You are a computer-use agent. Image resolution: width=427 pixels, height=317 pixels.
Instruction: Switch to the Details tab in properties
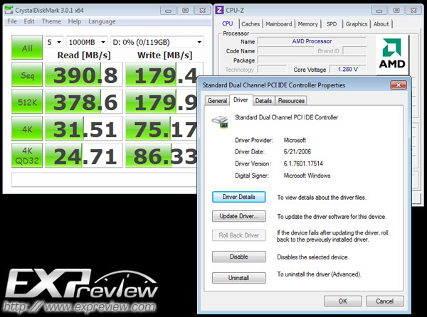coord(263,101)
